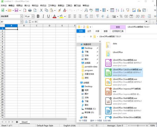Select column C header
The image size is (157, 127).
(x=37, y=26)
